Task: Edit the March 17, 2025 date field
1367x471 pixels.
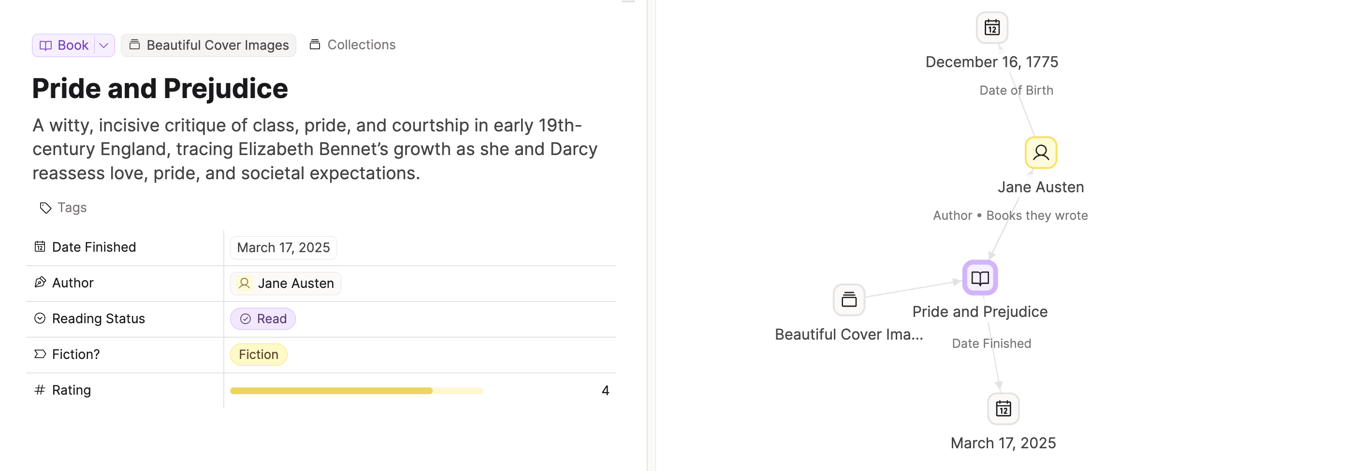Action: coord(283,248)
